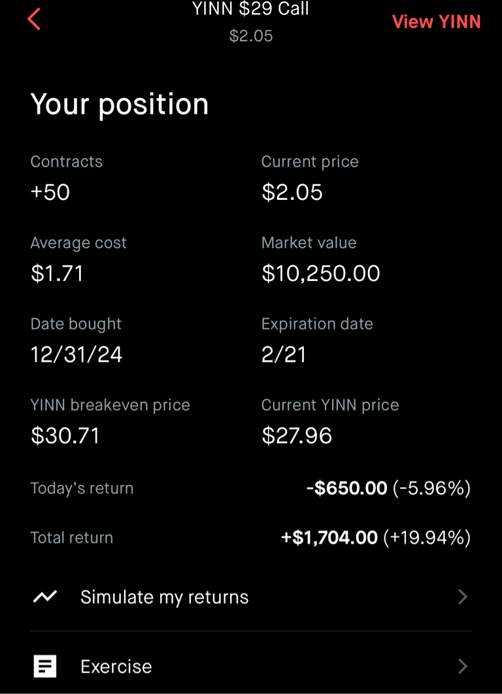
Task: Expand the Simulate my returns chevron
Action: tap(462, 597)
